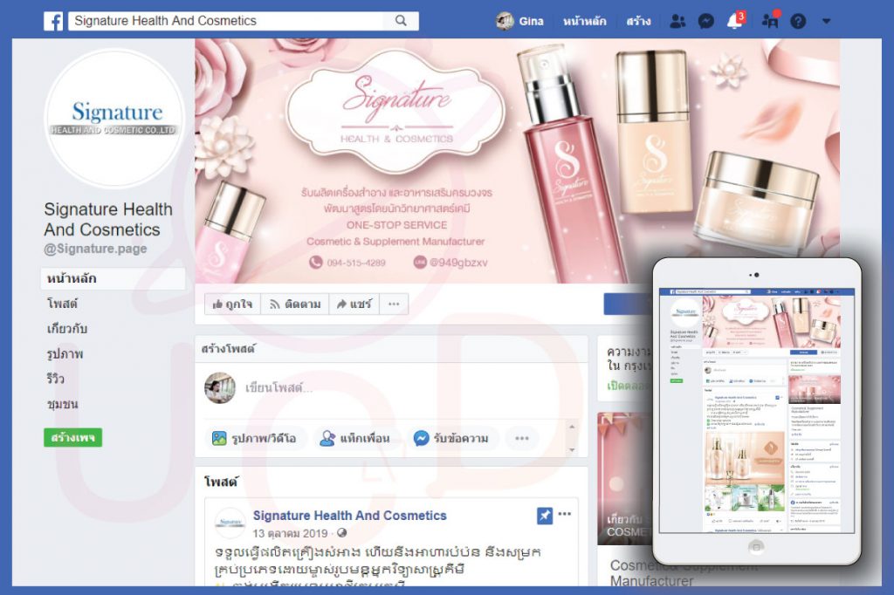Open Signature Health And Cosmetics post author link
This screenshot has height=595, width=894.
pos(349,516)
